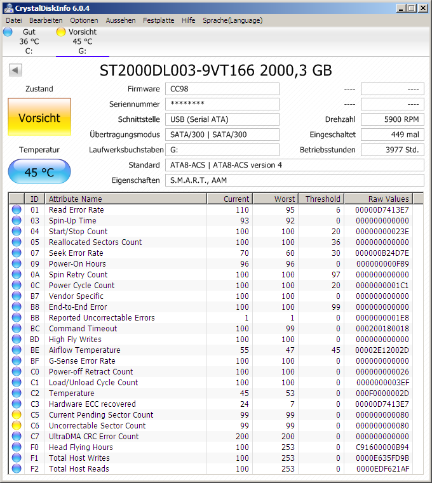This screenshot has width=432, height=483.
Task: Click the status icon for Power-off Retract Count
Action: [17, 371]
